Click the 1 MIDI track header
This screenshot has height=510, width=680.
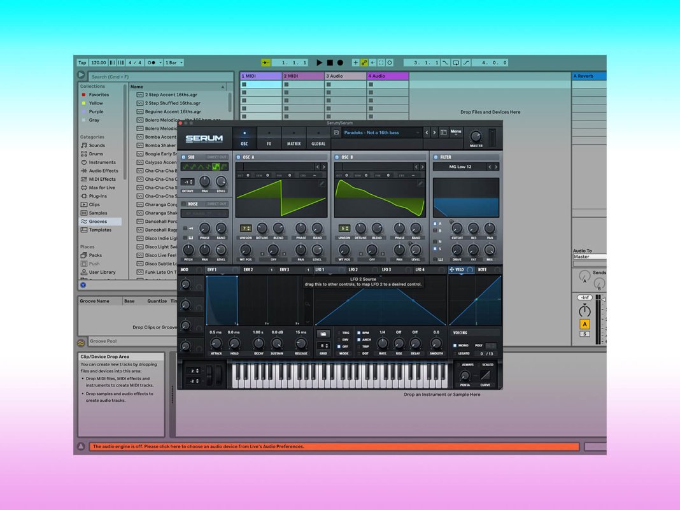(x=260, y=76)
